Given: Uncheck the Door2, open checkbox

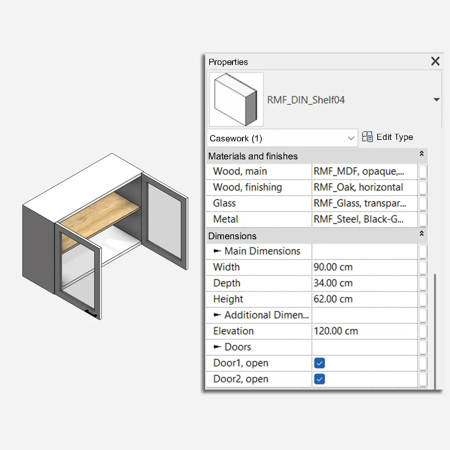Looking at the screenshot, I should pos(319,379).
